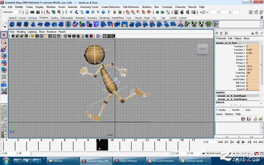
Task: Step to next key button
Action: pos(249,142)
